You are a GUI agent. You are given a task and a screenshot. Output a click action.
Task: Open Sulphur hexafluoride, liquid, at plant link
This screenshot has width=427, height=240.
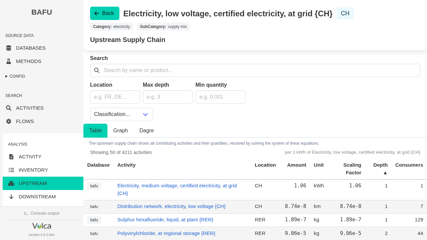pos(165,220)
